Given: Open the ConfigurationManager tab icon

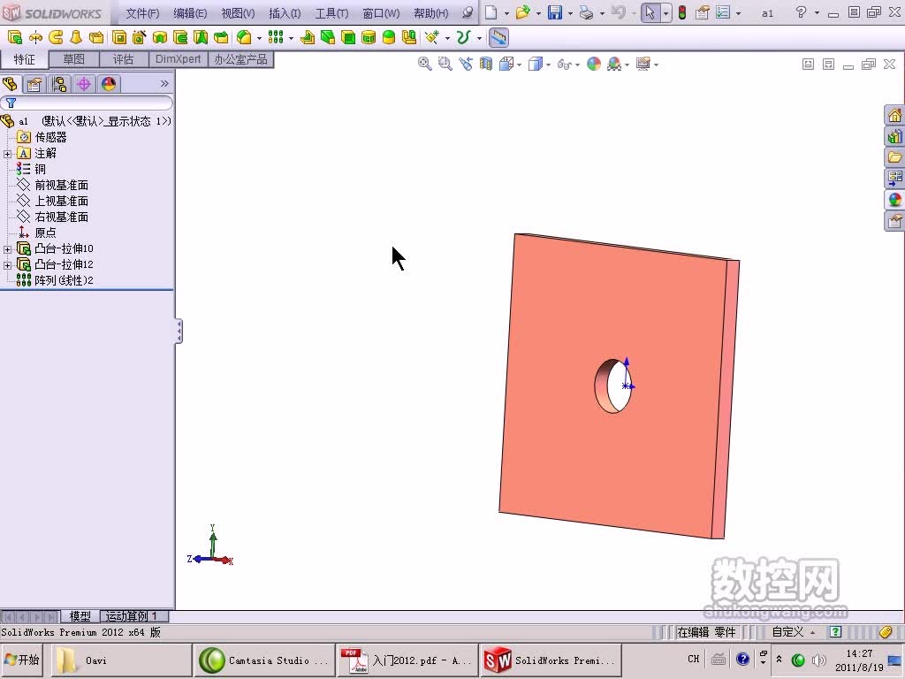Looking at the screenshot, I should [59, 84].
